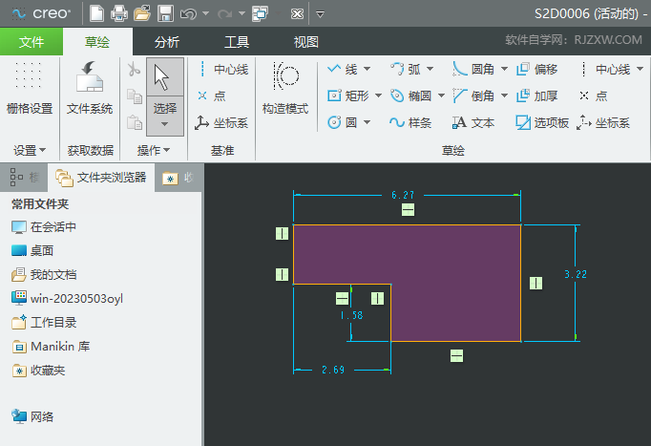Select 中心线 in the 基准 group

point(223,70)
